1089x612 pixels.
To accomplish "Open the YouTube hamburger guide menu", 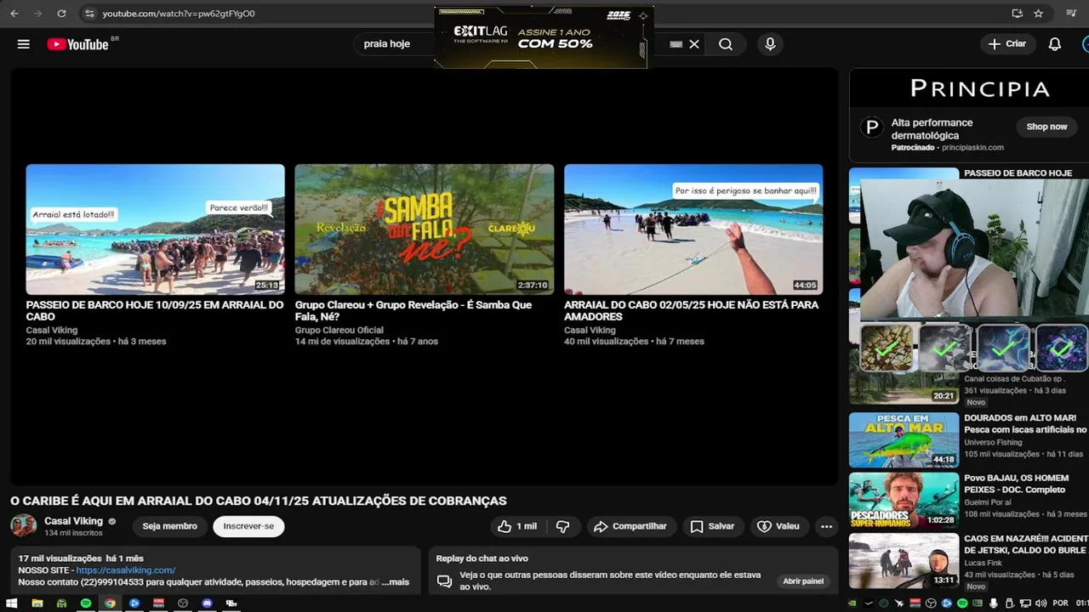I will point(24,44).
